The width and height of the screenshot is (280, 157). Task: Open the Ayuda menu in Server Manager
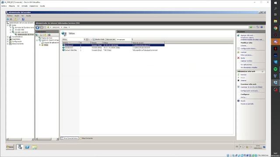(x=28, y=16)
